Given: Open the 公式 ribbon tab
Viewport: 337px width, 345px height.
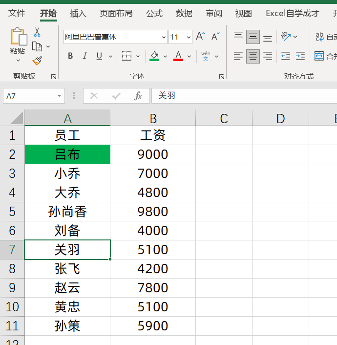Looking at the screenshot, I should (x=154, y=13).
